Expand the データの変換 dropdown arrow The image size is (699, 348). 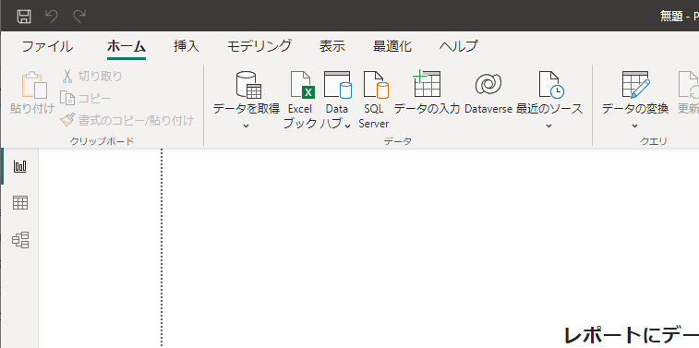pos(635,126)
